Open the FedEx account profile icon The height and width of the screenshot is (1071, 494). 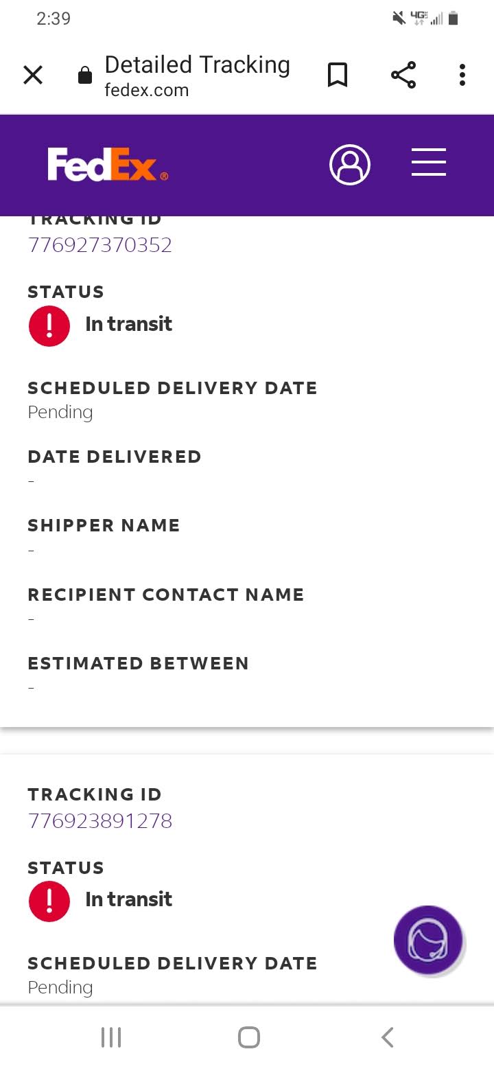pos(350,164)
